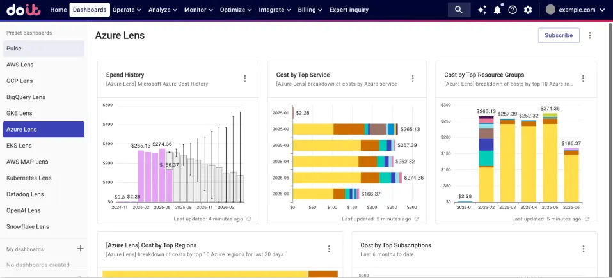Expand the Monitor menu

point(198,10)
